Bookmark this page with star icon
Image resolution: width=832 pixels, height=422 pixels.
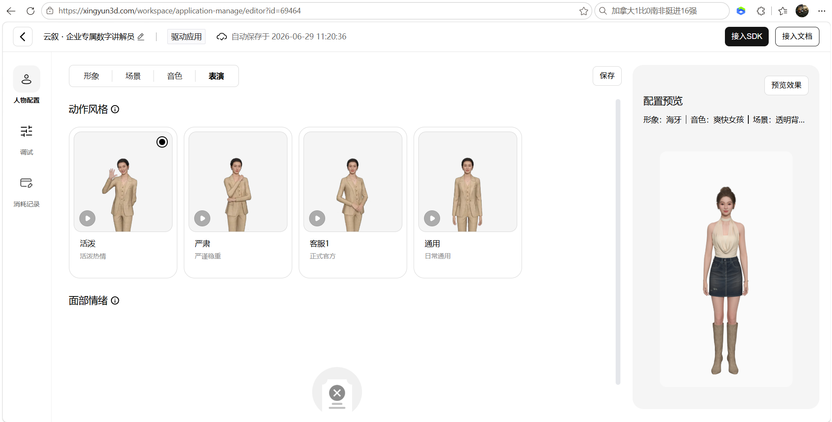pos(584,11)
